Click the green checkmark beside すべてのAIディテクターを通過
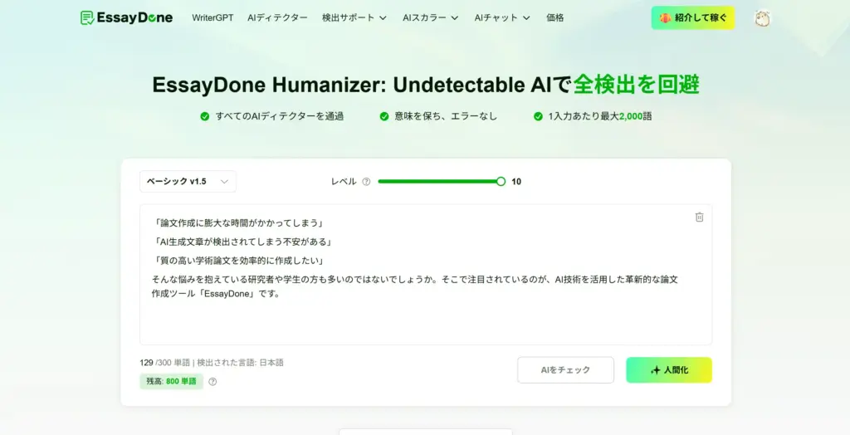 point(205,116)
